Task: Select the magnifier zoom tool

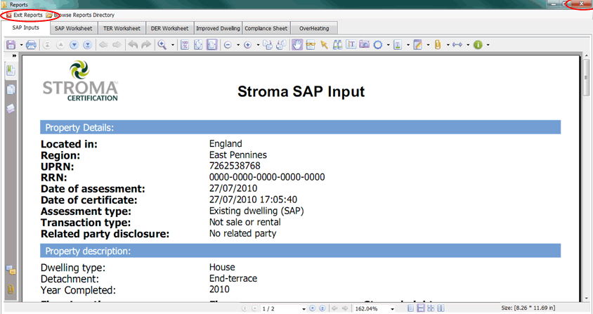Action: [162, 45]
